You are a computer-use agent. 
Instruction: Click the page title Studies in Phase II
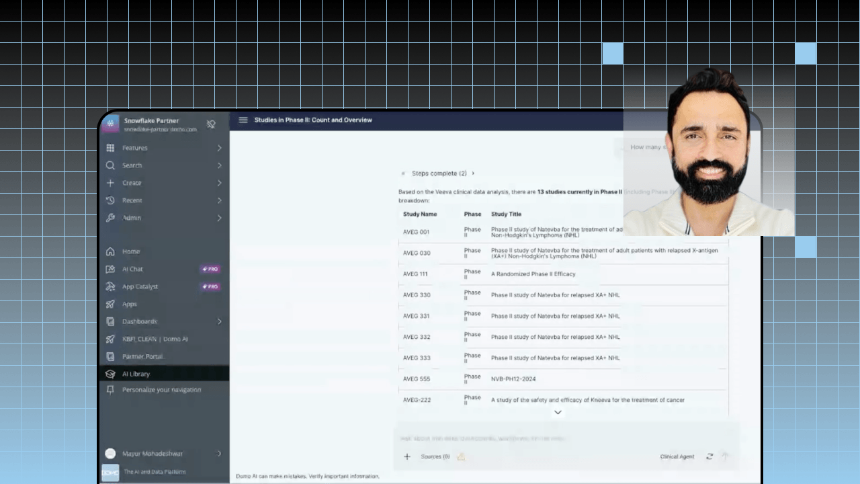point(313,120)
